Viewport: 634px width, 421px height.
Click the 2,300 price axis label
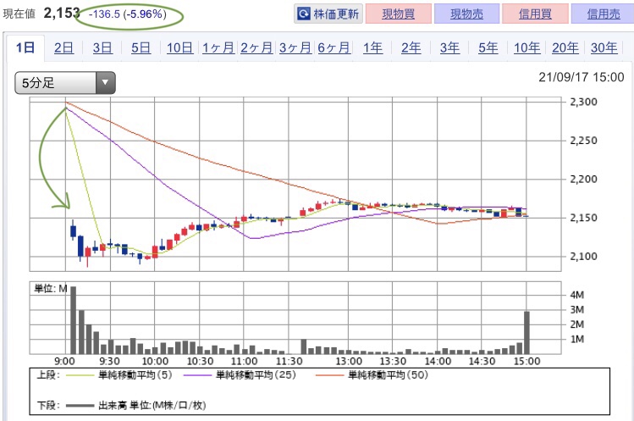[583, 102]
